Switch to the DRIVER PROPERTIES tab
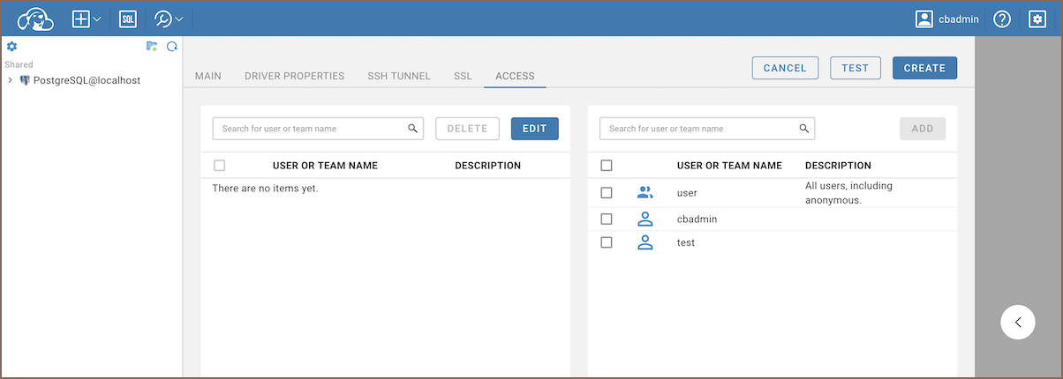The height and width of the screenshot is (379, 1063). point(294,76)
